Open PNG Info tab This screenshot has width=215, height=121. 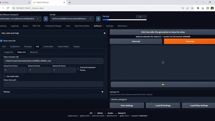[37, 26]
